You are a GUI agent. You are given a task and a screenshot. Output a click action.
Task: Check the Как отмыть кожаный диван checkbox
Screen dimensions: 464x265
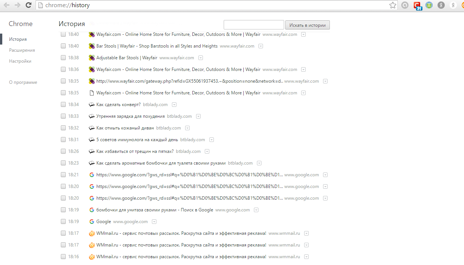(63, 128)
